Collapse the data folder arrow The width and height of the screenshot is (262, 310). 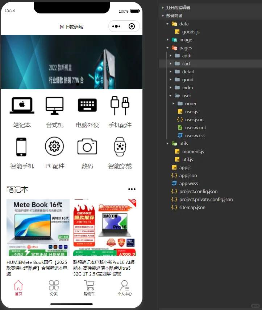[167, 24]
